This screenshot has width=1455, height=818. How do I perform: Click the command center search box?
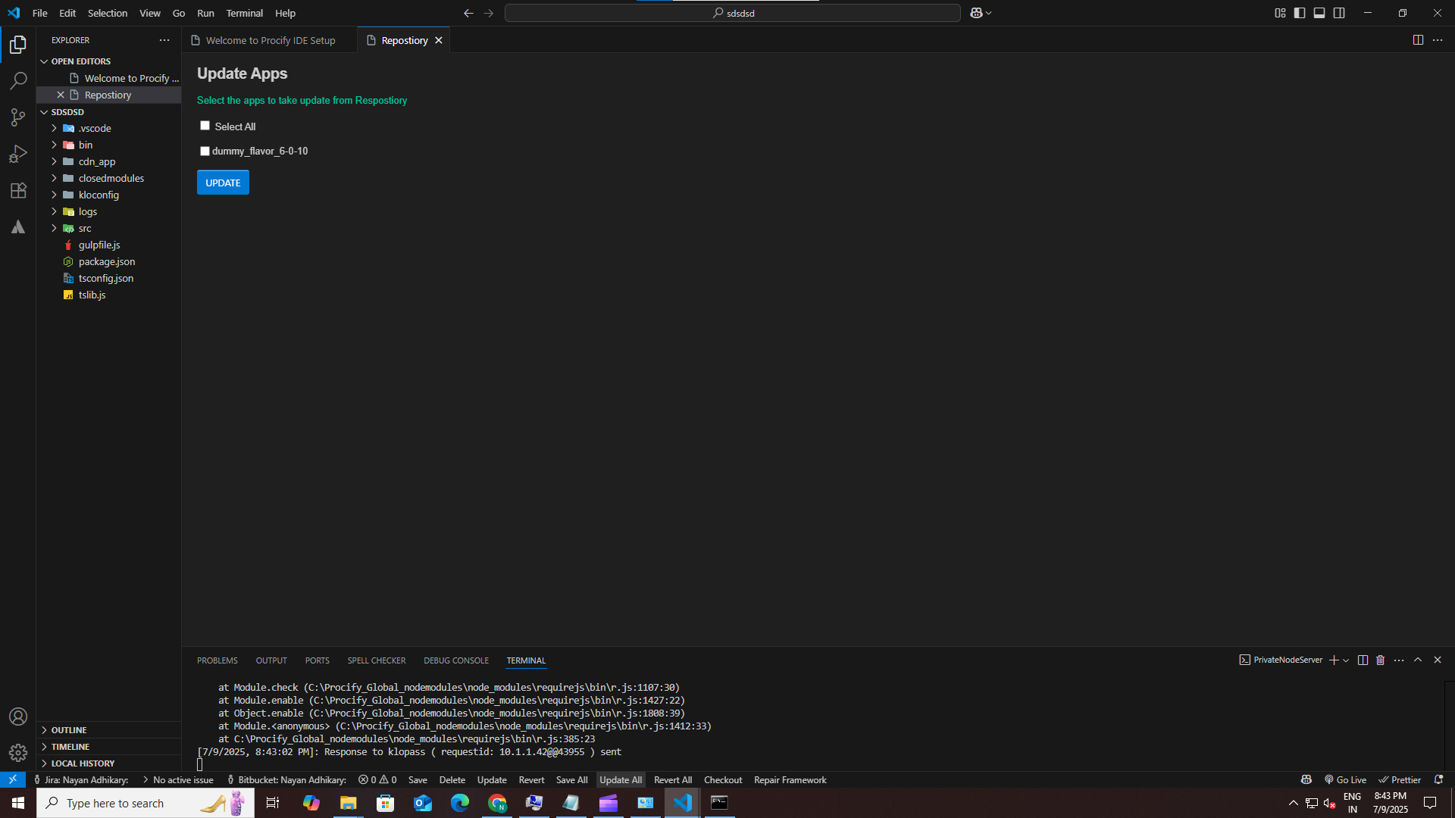[733, 13]
